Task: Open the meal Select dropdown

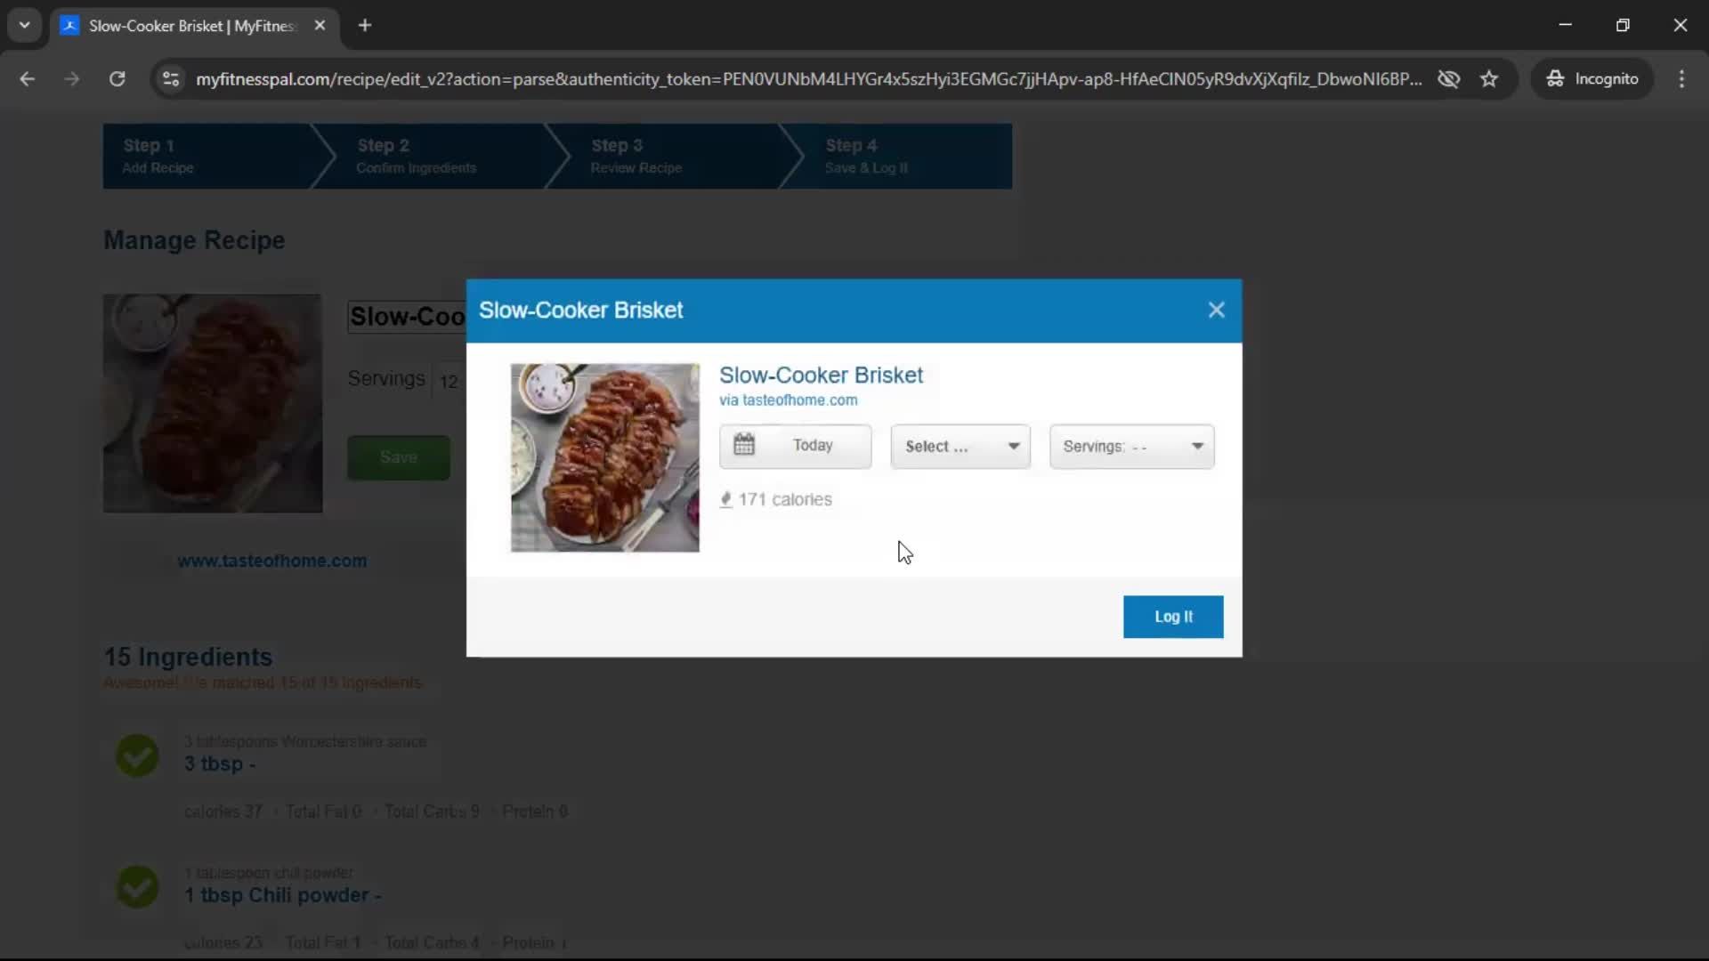Action: tap(960, 447)
